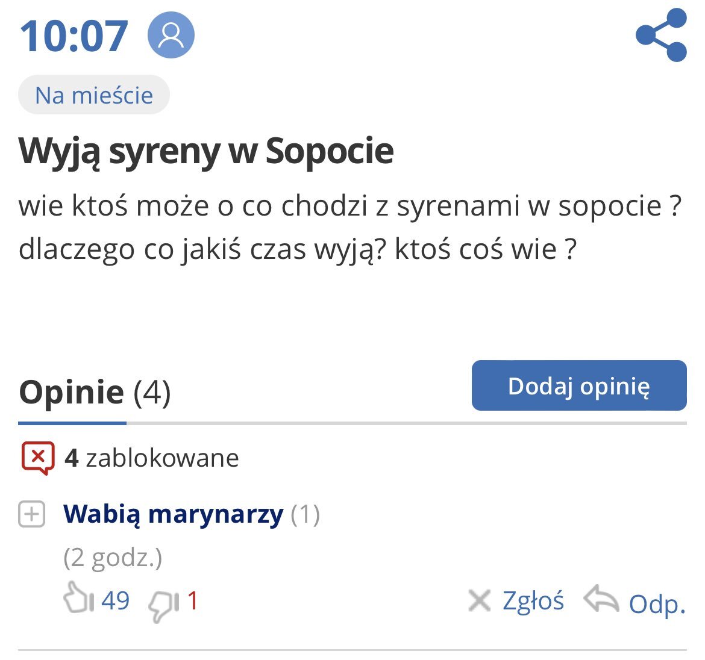Show the "4 zablokowane" blocked comments
Viewport: 705px width, 660px height.
click(x=152, y=458)
